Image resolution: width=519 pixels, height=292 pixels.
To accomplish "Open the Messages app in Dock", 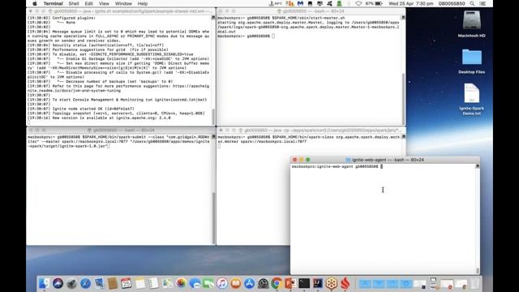I will pyautogui.click(x=195, y=283).
